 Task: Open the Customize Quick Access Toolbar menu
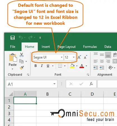pyautogui.click(x=40, y=38)
